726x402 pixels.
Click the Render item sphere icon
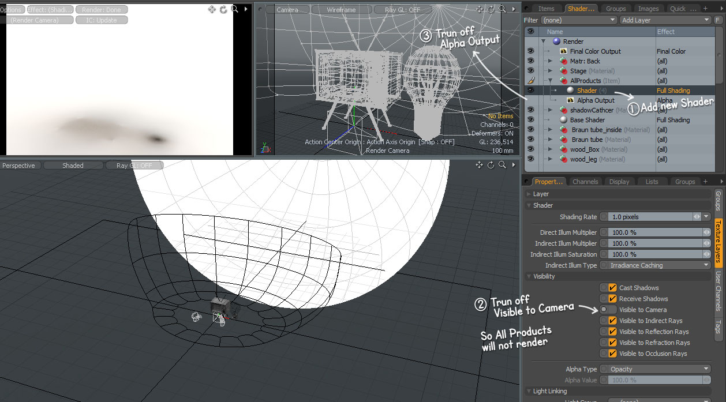click(x=556, y=42)
